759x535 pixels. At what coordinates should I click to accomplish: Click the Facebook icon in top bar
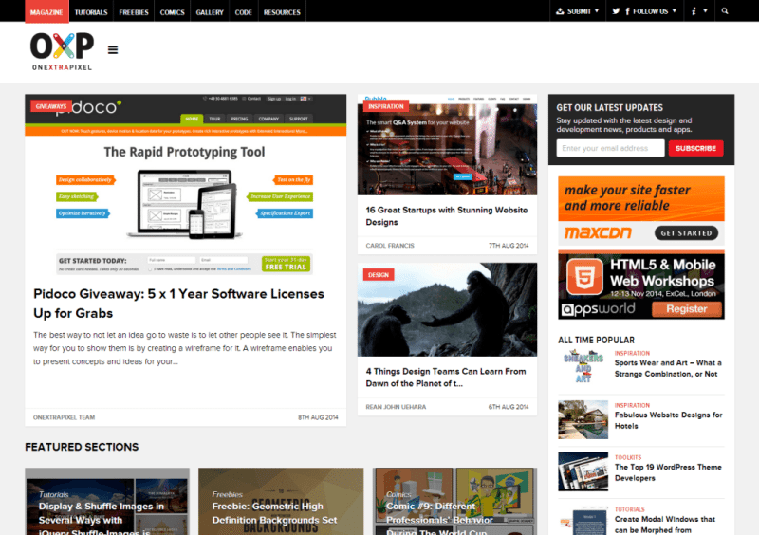[x=626, y=11]
